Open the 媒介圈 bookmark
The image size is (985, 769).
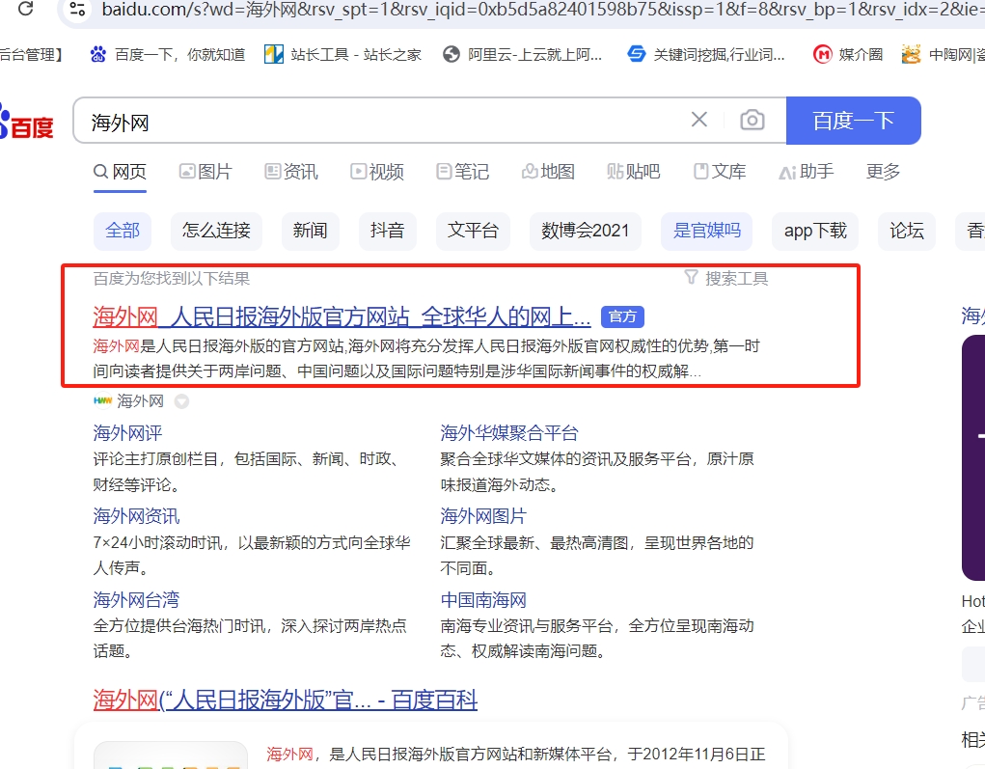click(x=847, y=55)
